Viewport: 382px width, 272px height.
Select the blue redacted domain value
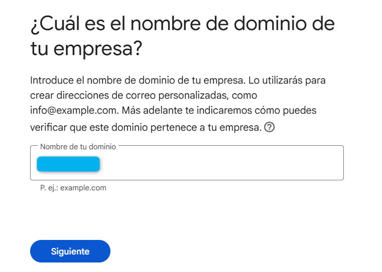point(68,164)
